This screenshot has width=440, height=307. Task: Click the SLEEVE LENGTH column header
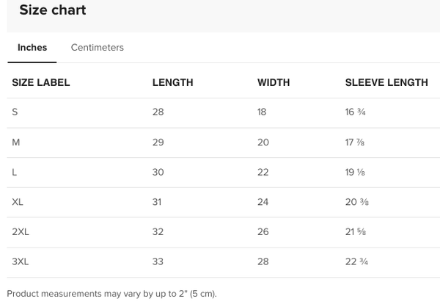click(386, 82)
